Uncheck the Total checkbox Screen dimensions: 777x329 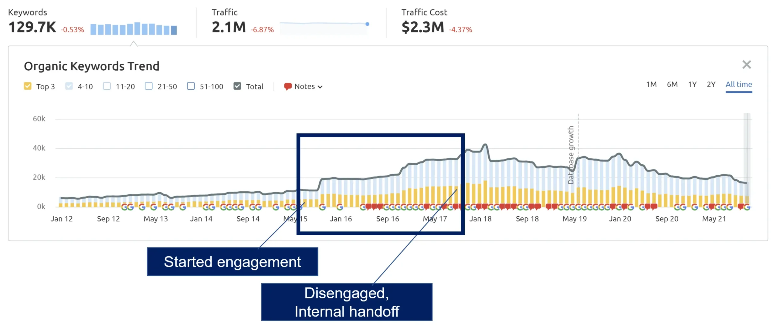[237, 86]
